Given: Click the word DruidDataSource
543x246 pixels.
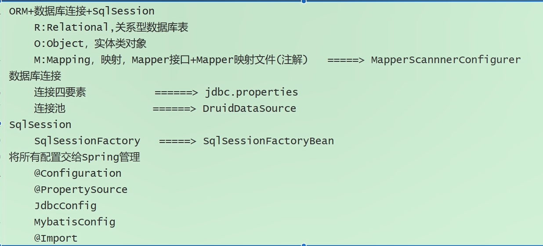Looking at the screenshot, I should coord(249,108).
